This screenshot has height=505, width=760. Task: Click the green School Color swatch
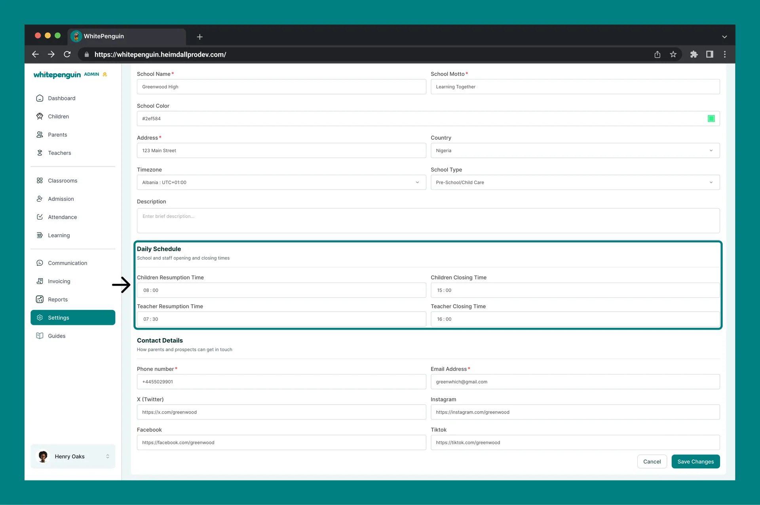[711, 118]
